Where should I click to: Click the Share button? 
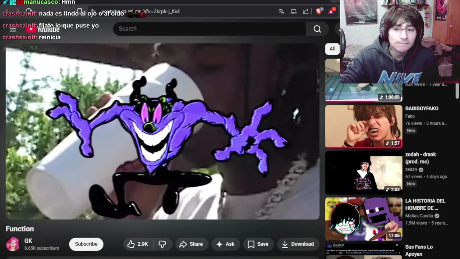(192, 244)
